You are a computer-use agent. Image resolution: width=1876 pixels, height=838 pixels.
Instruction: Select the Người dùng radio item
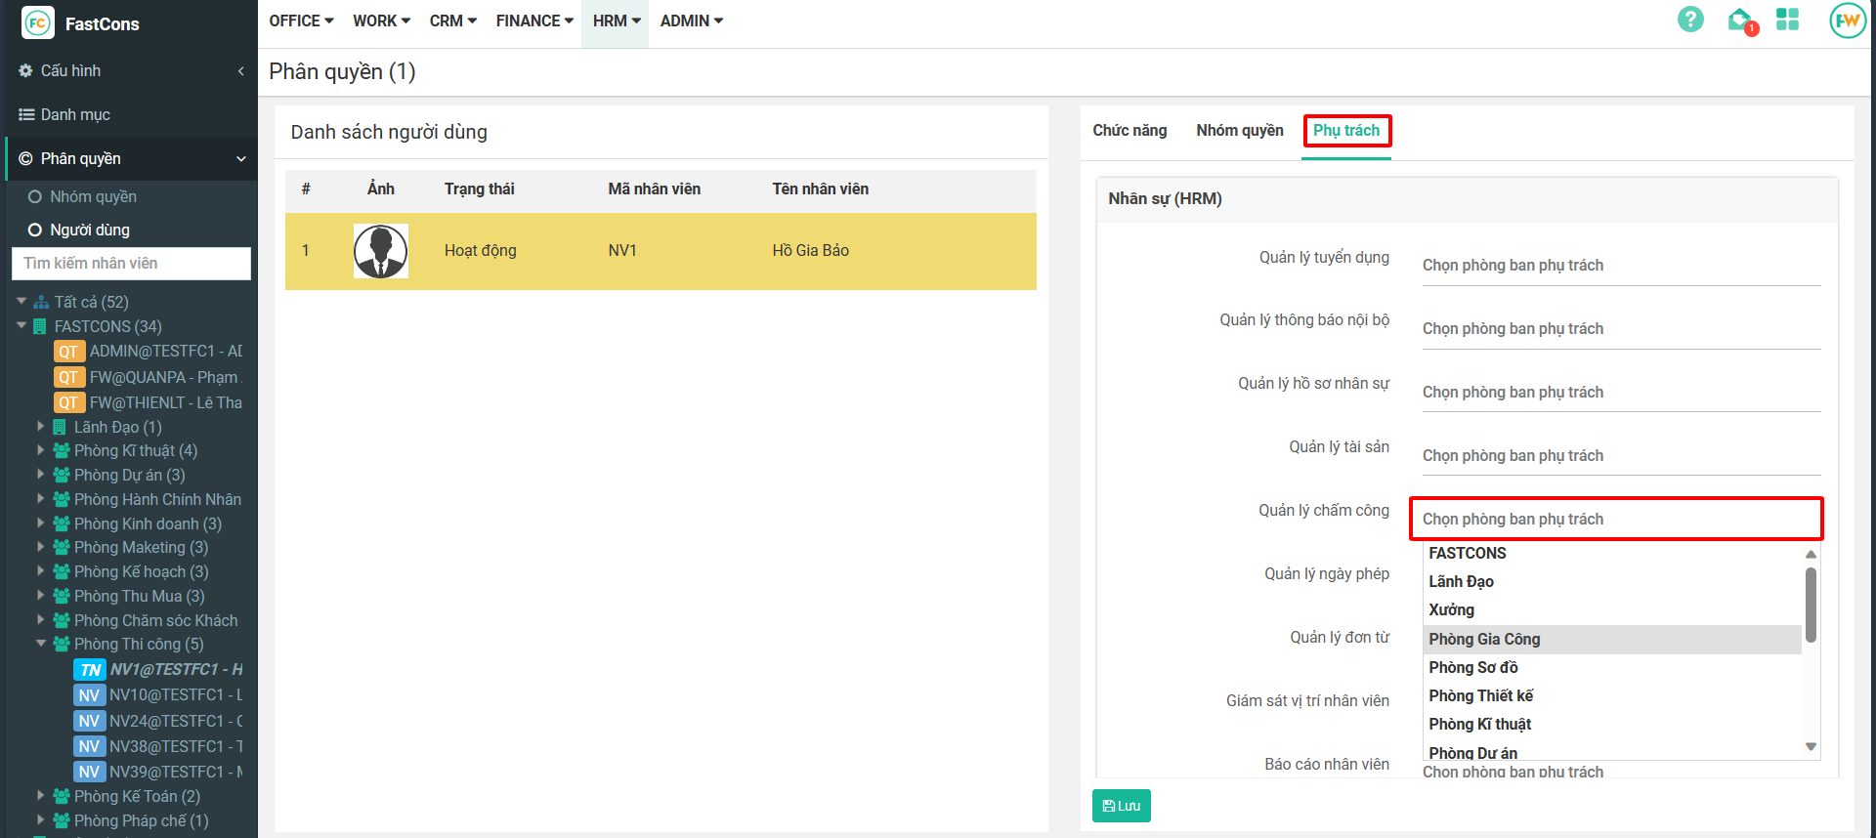click(x=35, y=230)
